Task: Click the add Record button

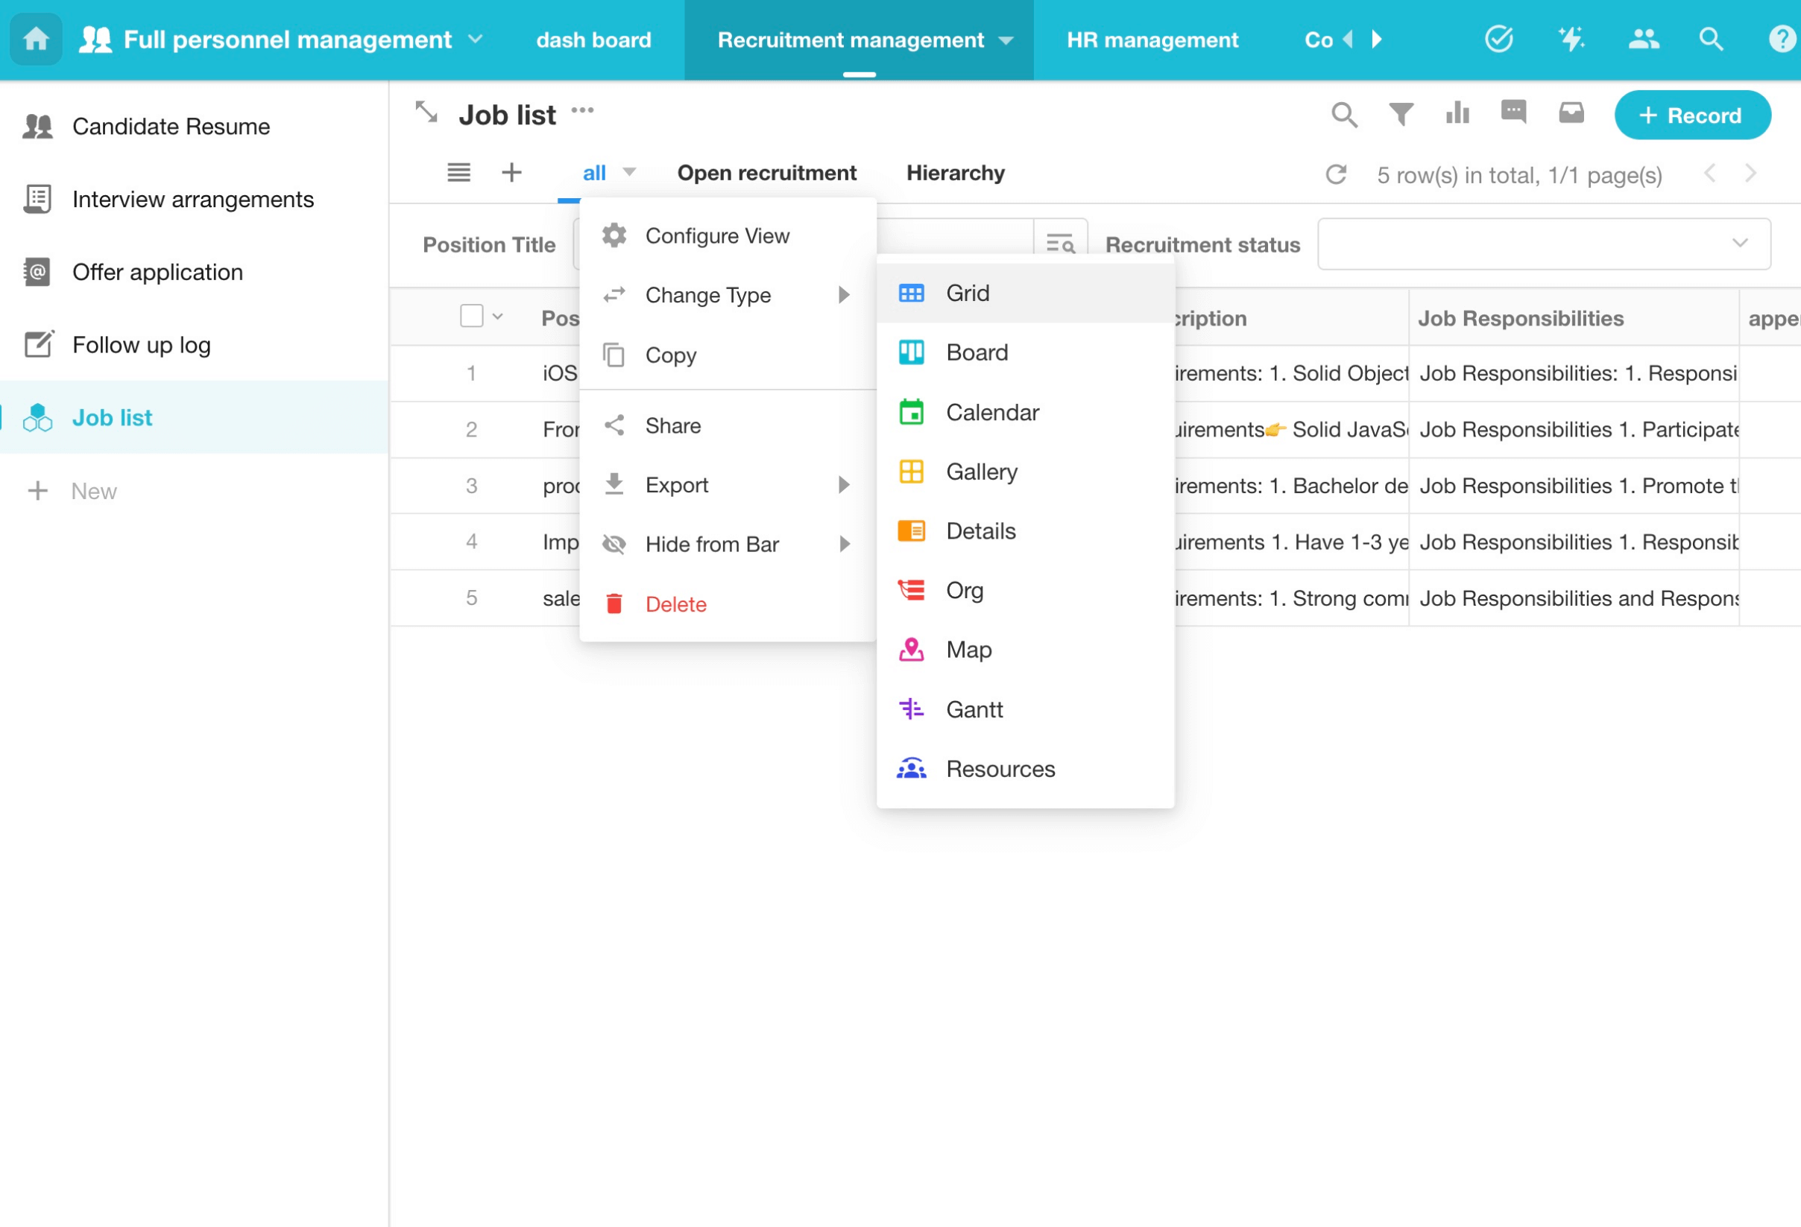Action: [x=1691, y=115]
